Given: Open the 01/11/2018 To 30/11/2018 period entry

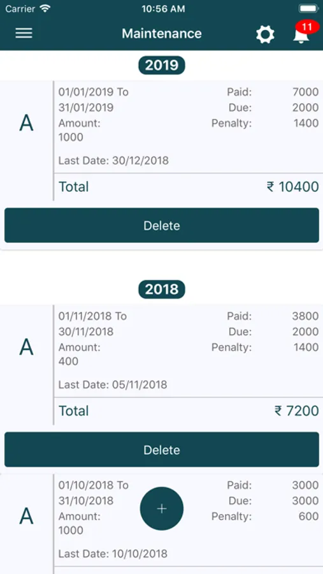Looking at the screenshot, I should click(x=93, y=323).
